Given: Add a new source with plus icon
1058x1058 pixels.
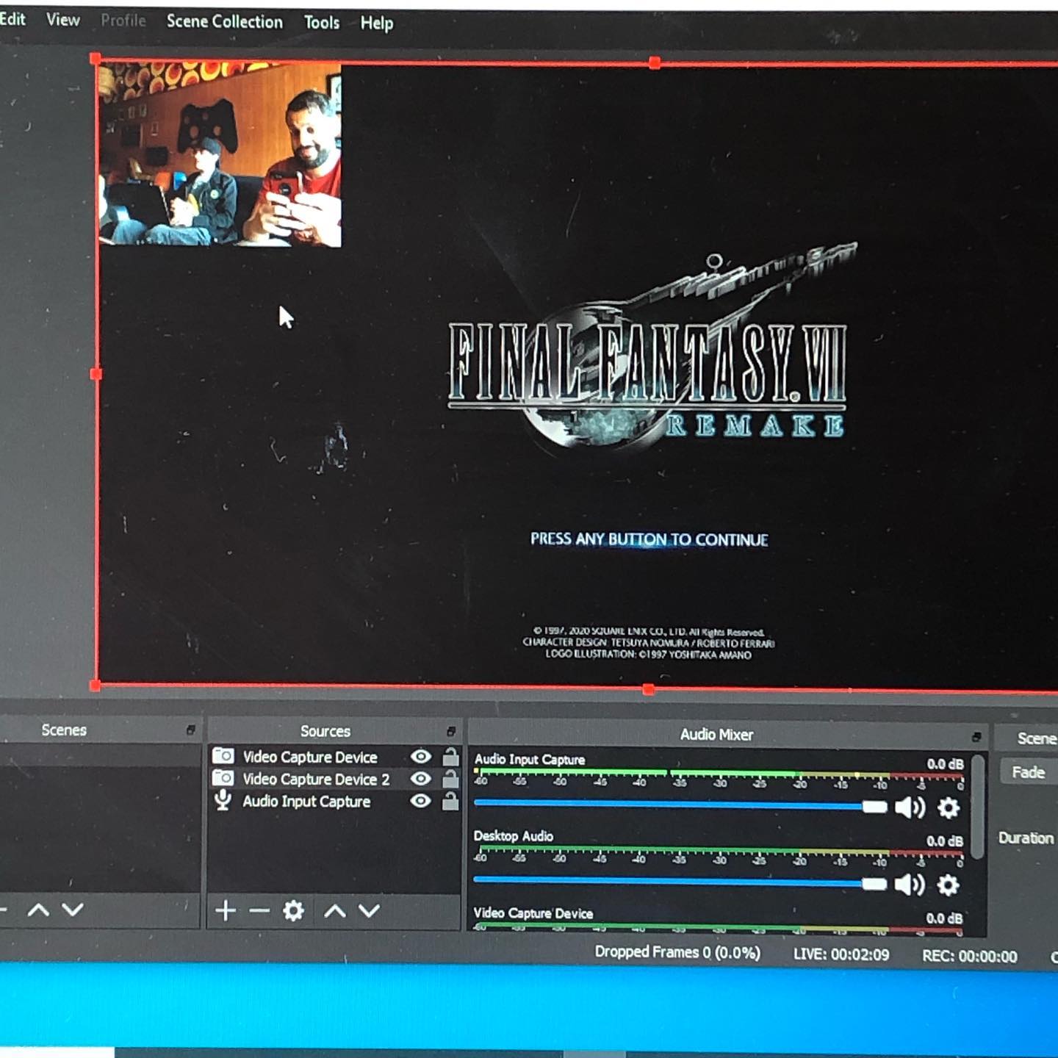Looking at the screenshot, I should [x=226, y=911].
